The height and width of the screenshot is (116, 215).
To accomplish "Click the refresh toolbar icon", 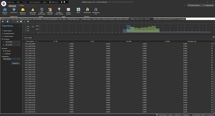I will tap(25, 21).
